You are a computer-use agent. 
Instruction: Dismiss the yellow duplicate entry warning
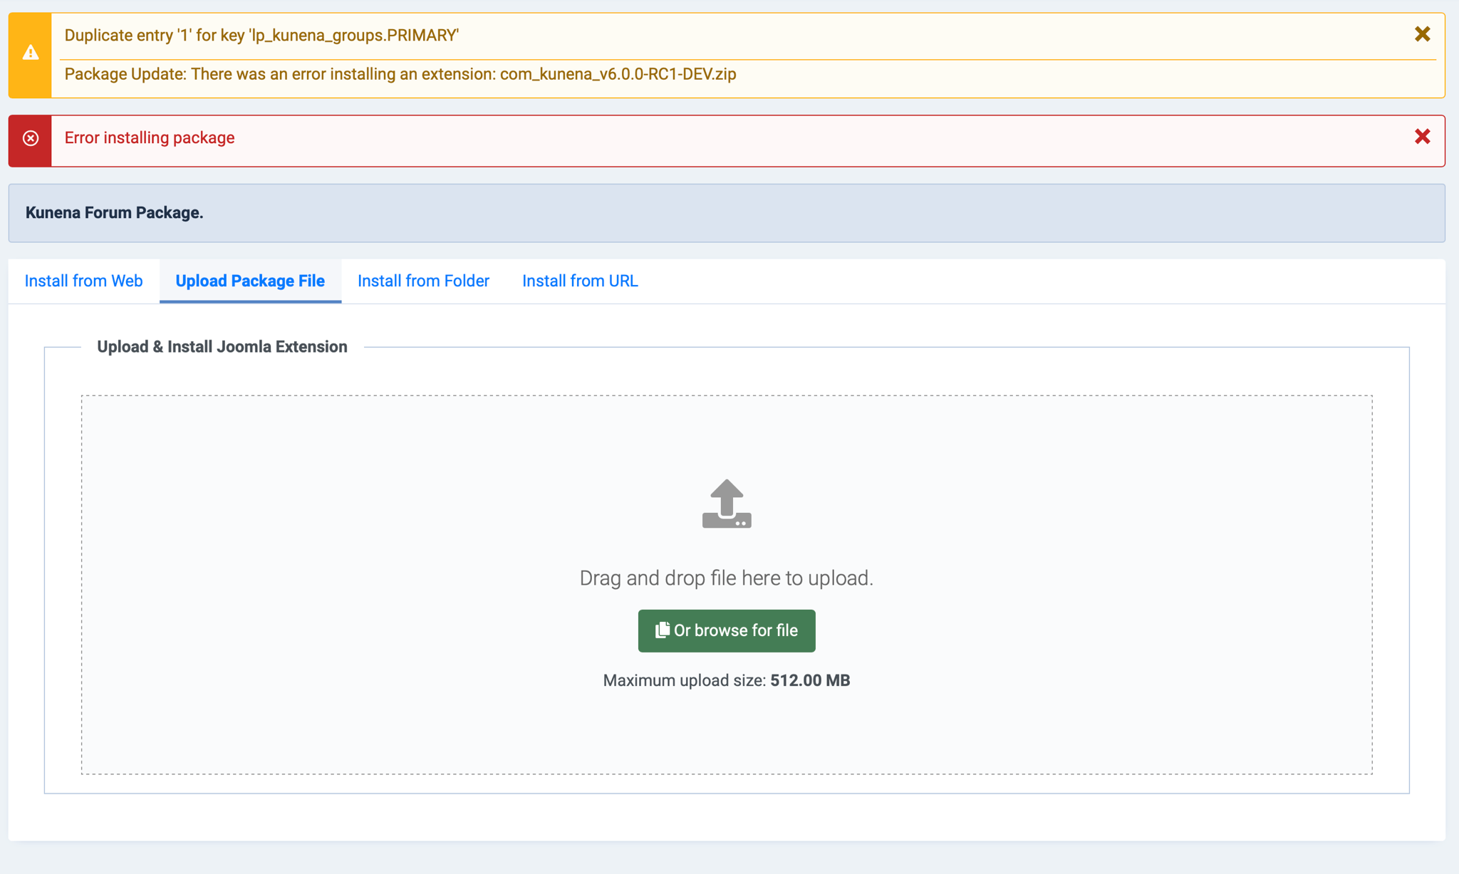pos(1422,34)
